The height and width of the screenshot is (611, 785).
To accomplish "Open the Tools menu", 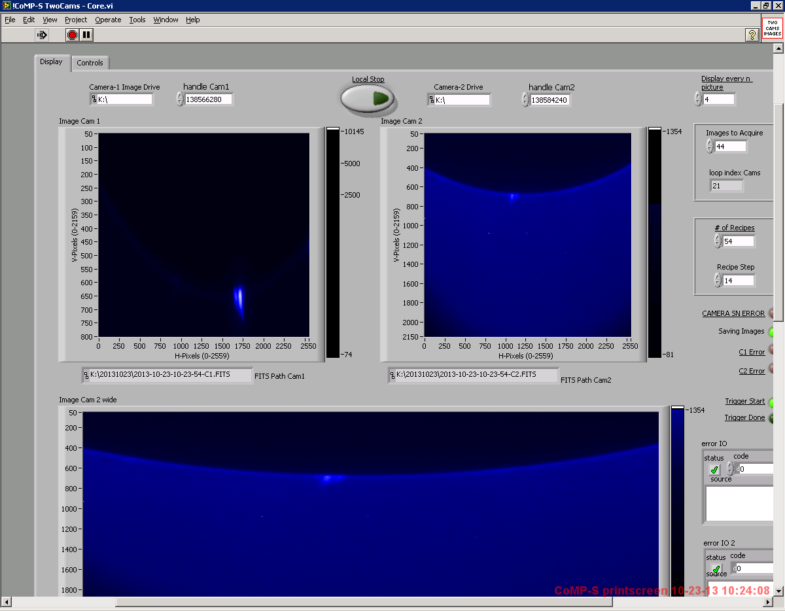I will (137, 20).
